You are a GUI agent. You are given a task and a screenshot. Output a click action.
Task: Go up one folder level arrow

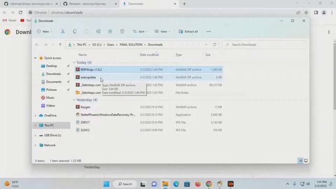[x=60, y=45]
